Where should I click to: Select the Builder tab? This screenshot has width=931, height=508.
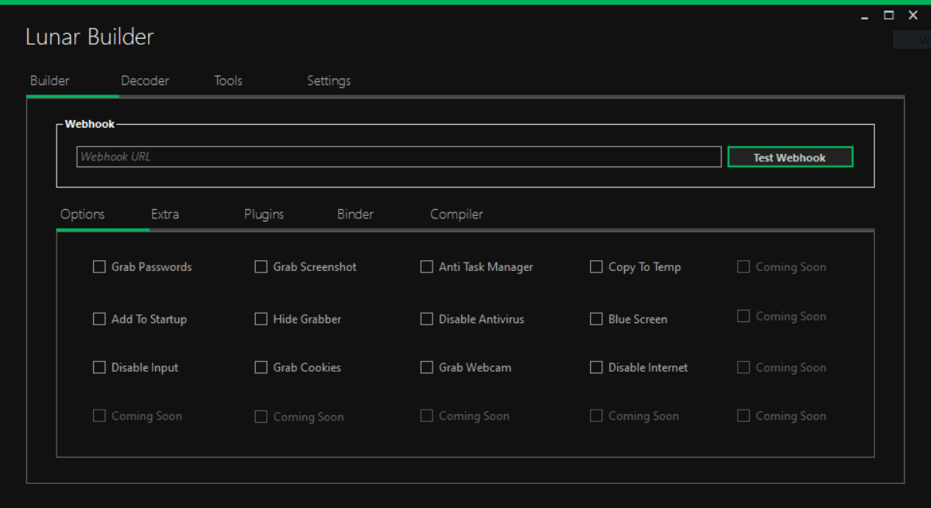[50, 81]
